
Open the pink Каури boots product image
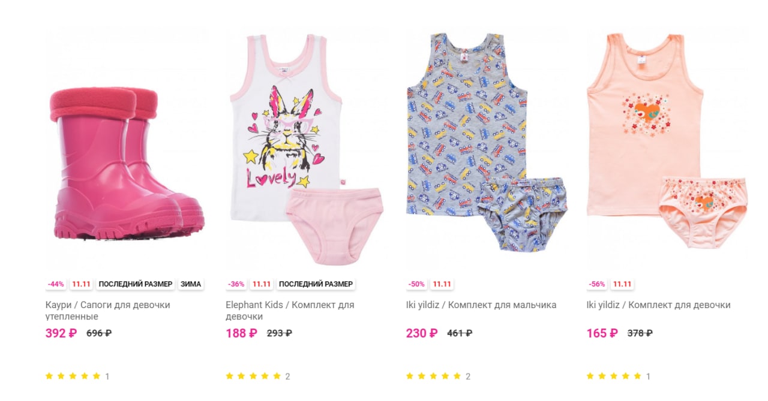(126, 150)
